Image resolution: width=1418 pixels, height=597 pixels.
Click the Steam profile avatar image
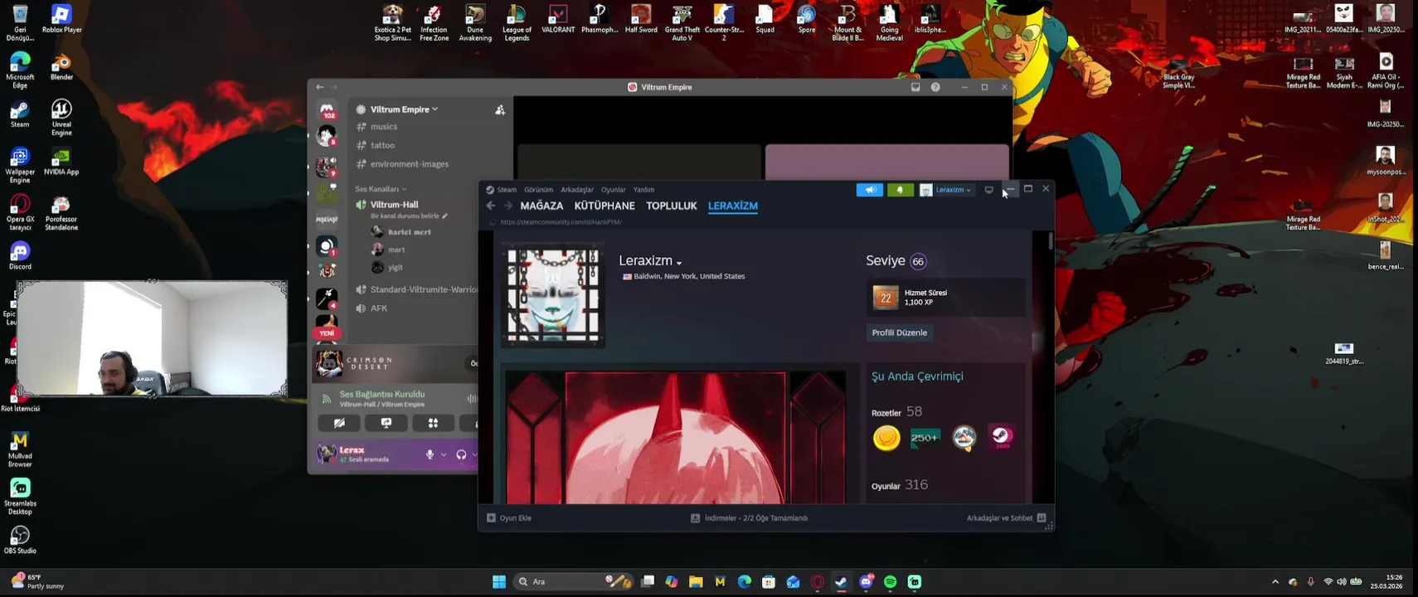point(553,295)
